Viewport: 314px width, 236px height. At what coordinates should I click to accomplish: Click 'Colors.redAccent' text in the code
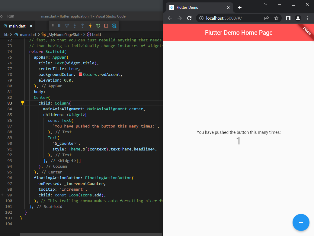tap(102, 75)
